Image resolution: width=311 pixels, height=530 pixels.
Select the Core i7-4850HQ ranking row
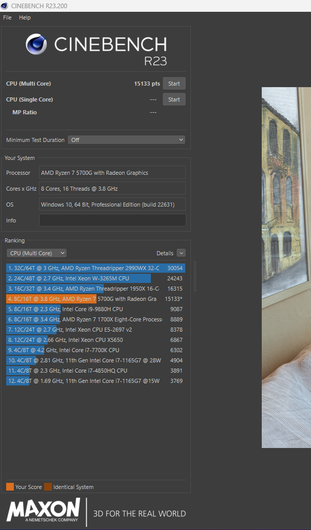[x=96, y=371]
